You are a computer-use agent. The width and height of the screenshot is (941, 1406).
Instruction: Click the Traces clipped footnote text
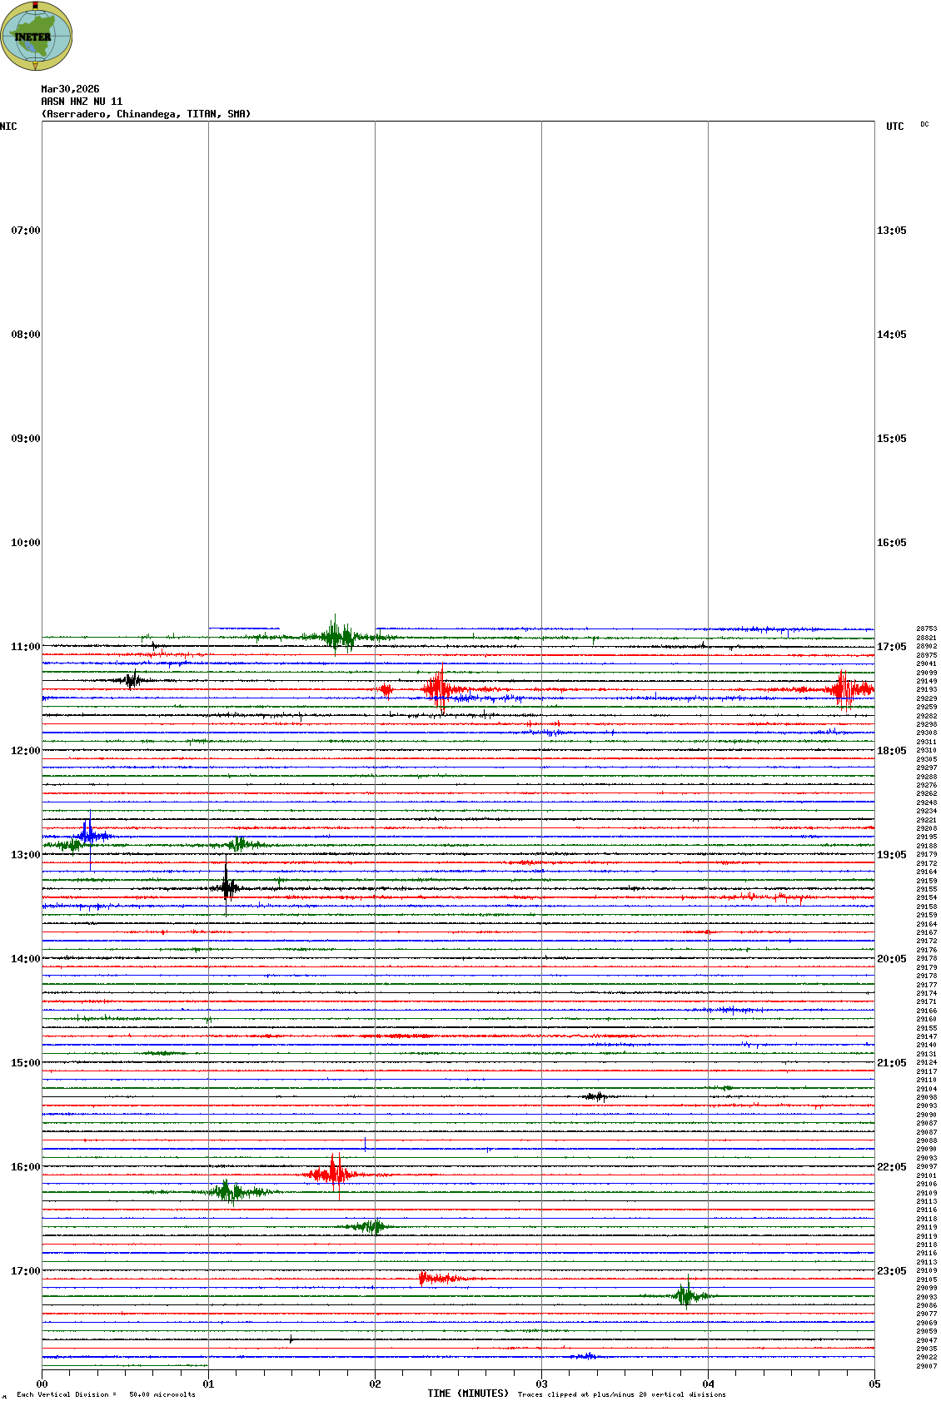(621, 1394)
